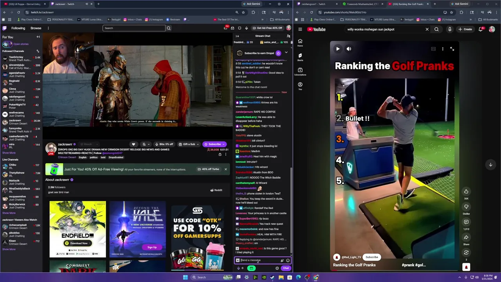Open the Crimson Desert category link

click(67, 157)
